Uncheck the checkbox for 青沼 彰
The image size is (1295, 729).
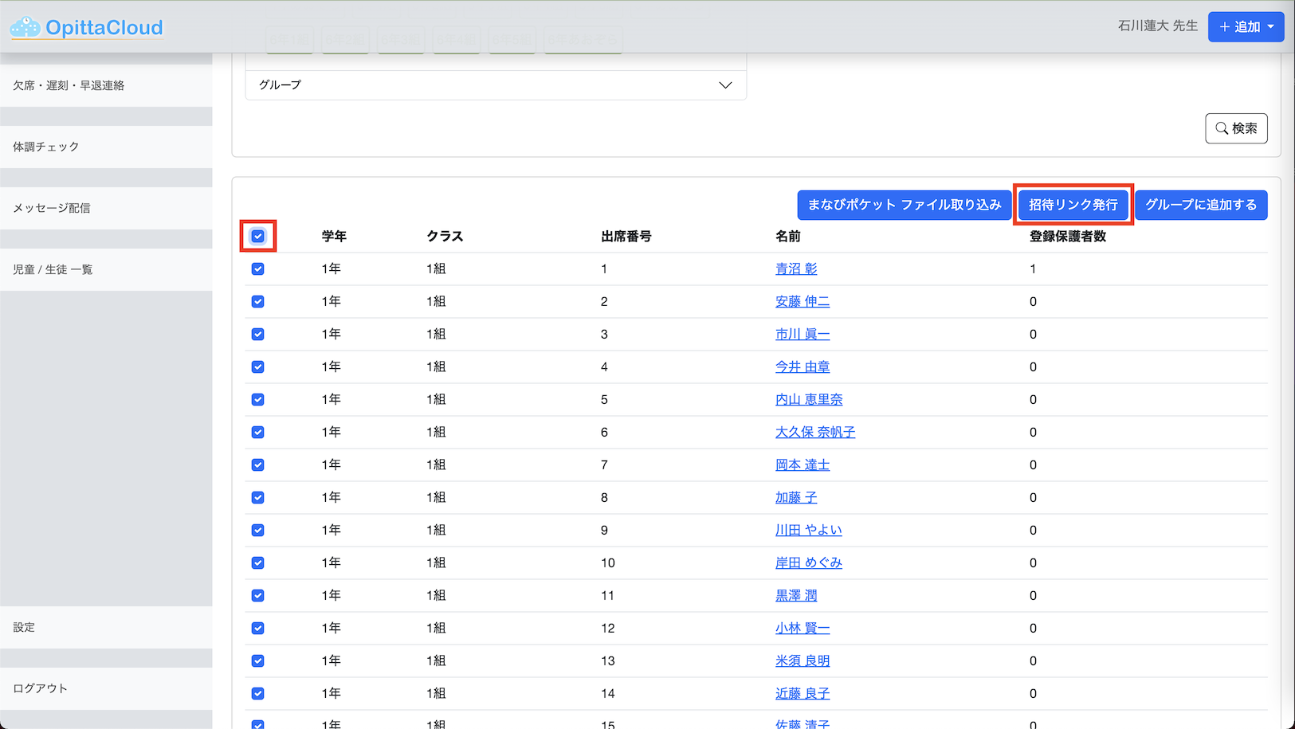pos(258,268)
